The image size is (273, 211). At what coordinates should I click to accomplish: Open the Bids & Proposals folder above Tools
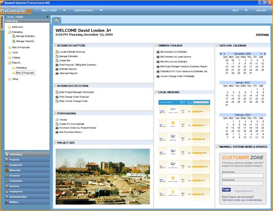[x=21, y=48]
